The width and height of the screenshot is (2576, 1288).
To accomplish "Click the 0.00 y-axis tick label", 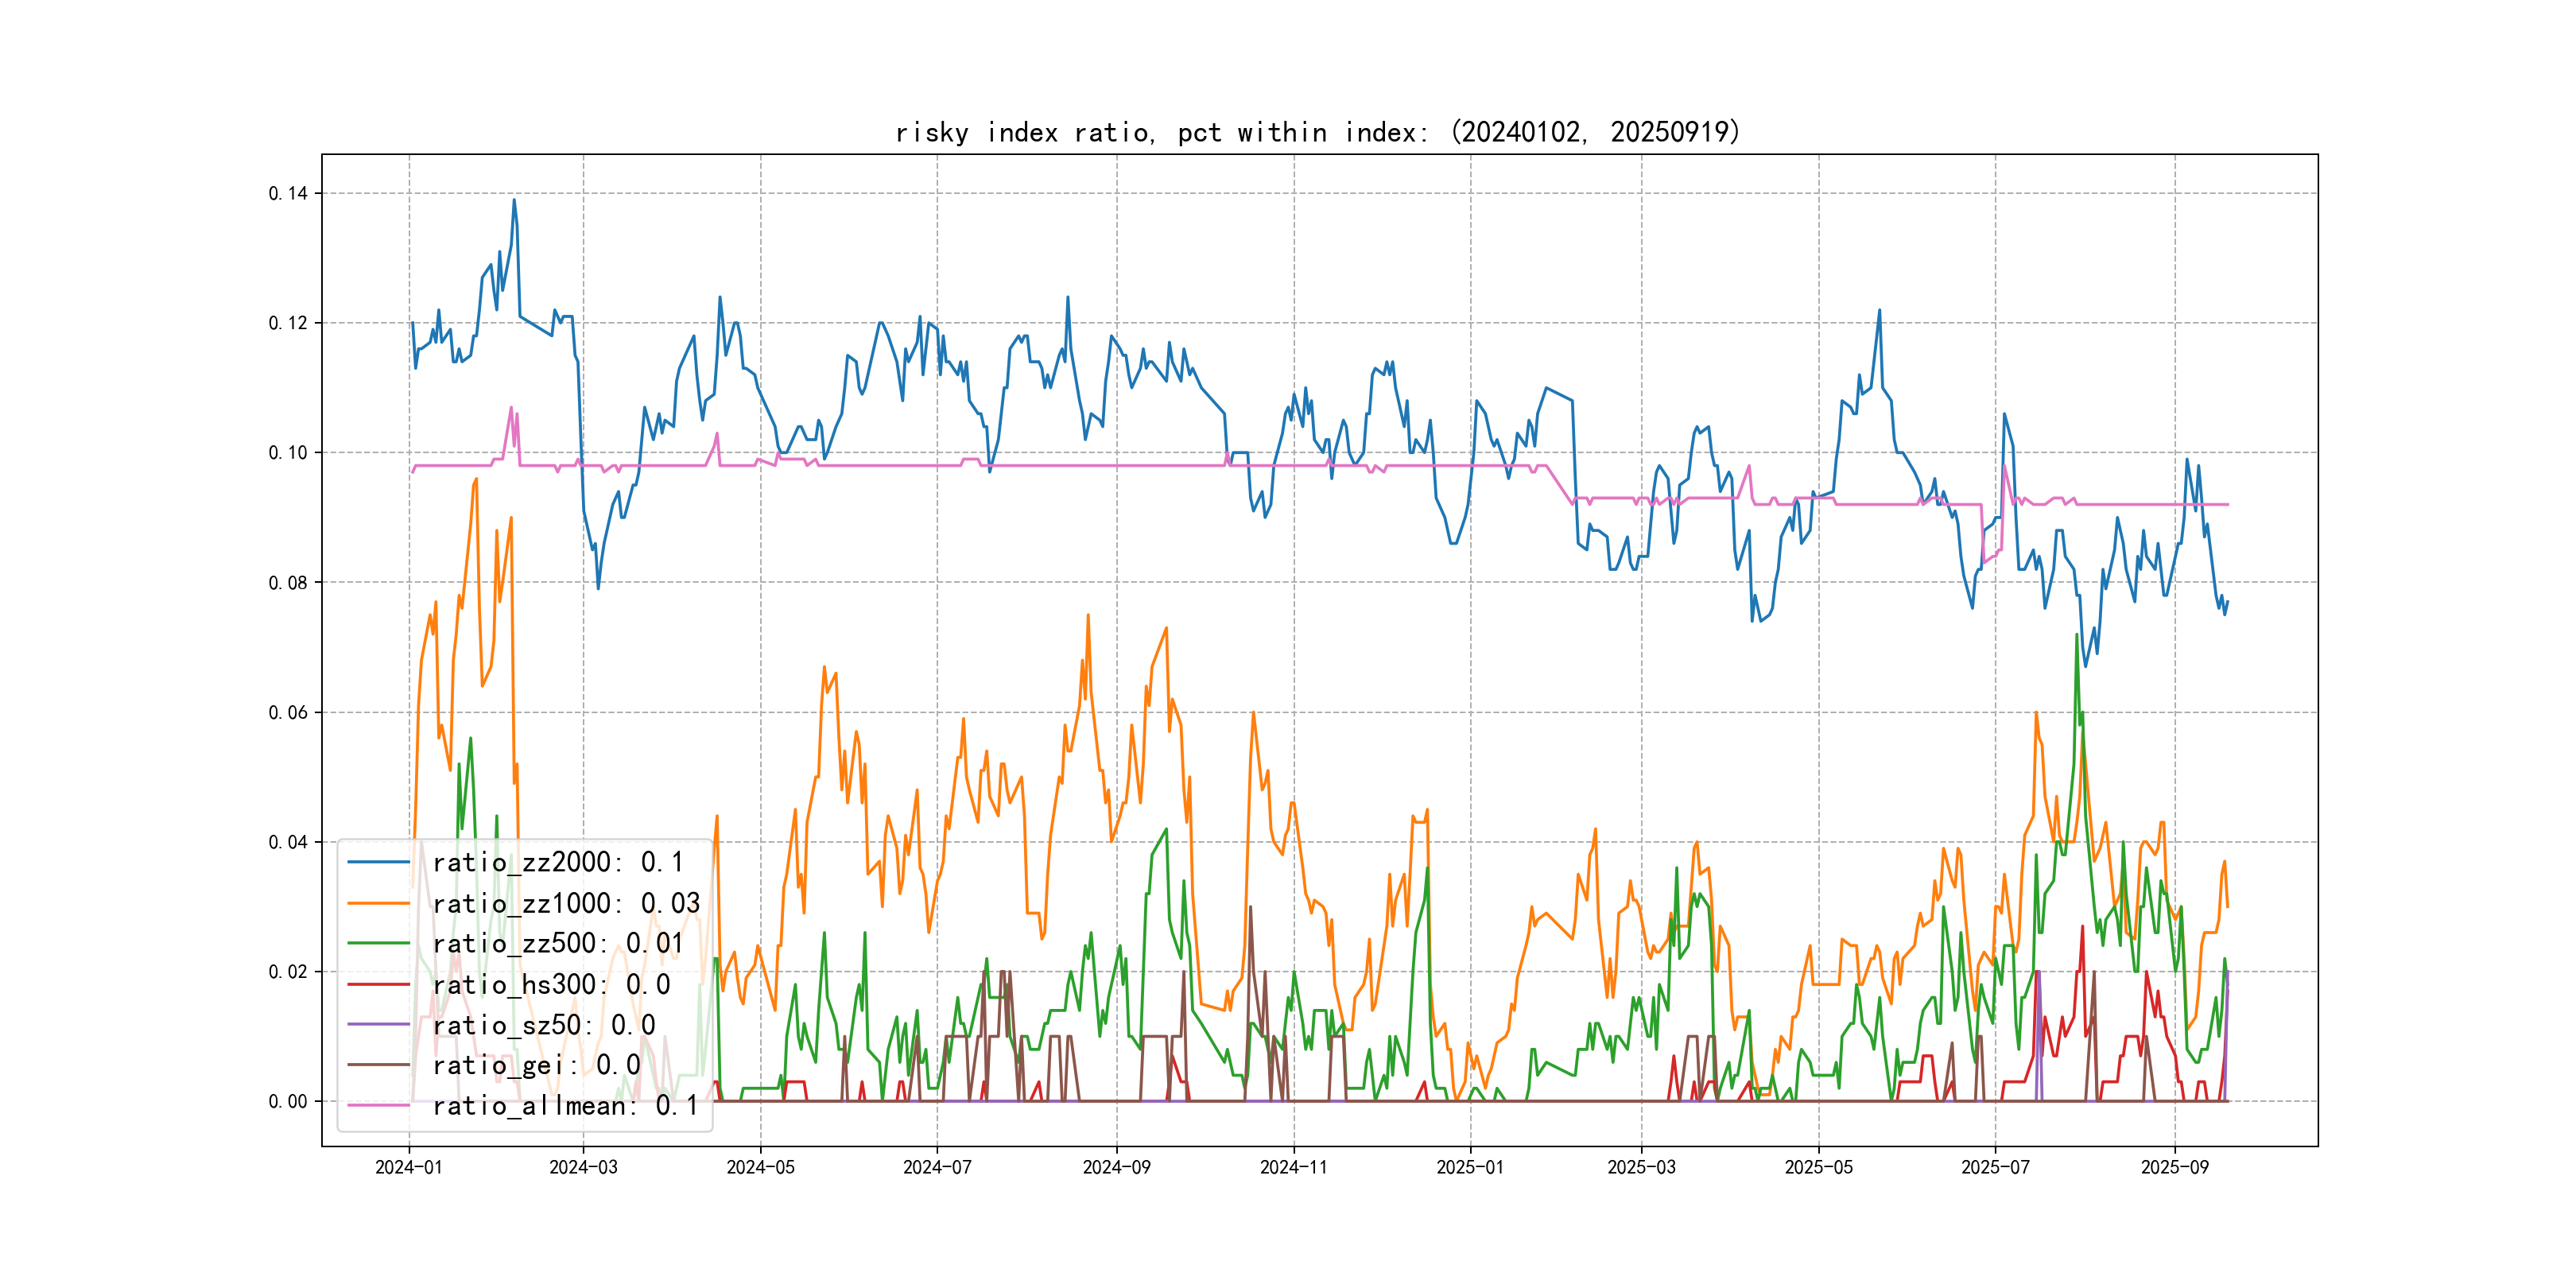I will coord(288,1101).
